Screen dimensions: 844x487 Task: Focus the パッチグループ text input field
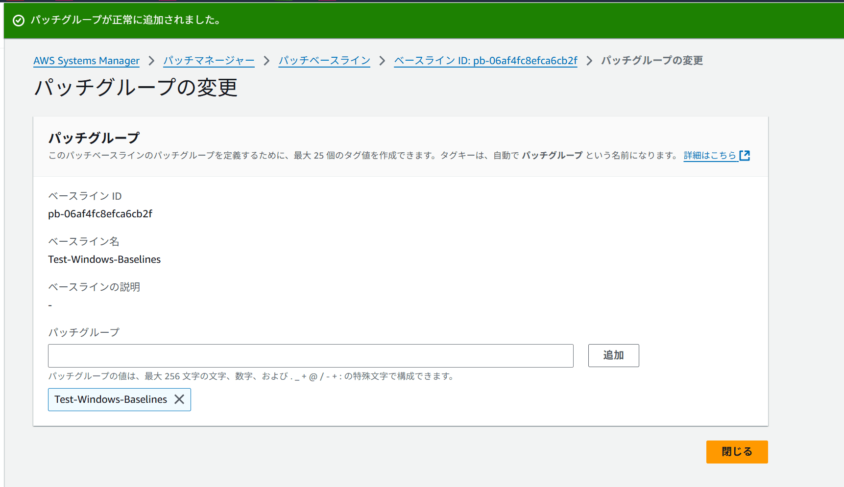coord(311,356)
